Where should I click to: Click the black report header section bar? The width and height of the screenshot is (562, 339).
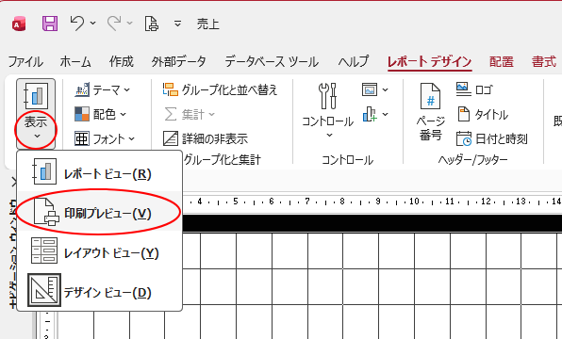pyautogui.click(x=372, y=223)
